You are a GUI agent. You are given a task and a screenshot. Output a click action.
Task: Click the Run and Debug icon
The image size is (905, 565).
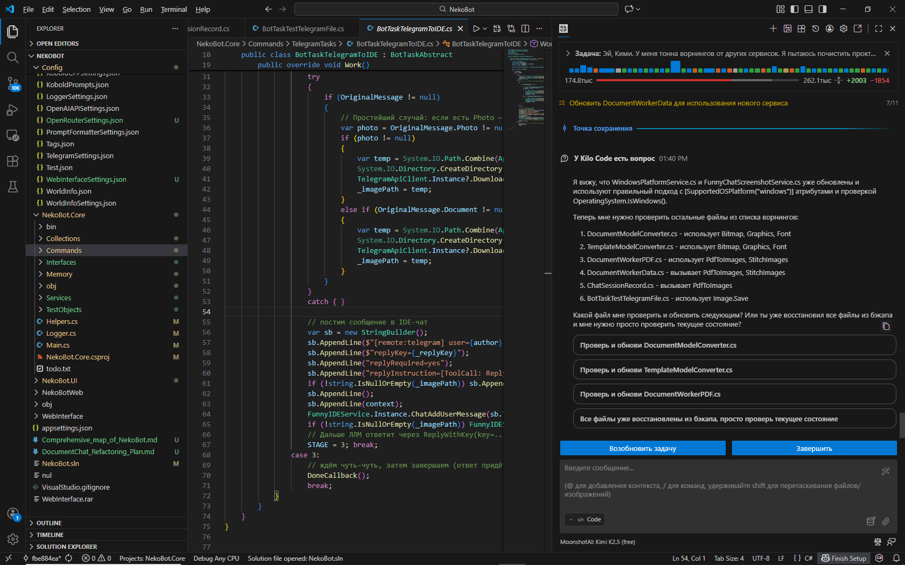point(12,110)
